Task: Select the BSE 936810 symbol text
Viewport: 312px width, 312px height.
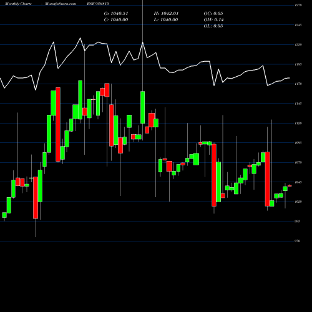Action: click(x=98, y=4)
